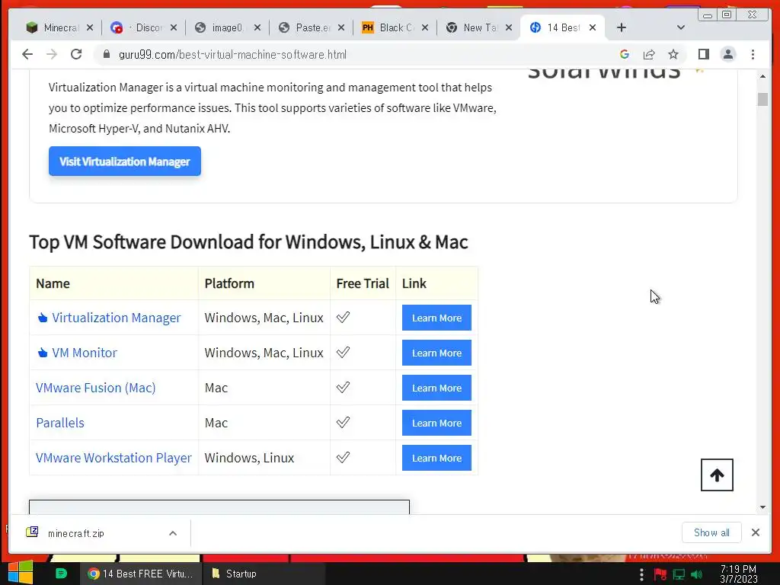Click Learn More for Parallels
Viewport: 780px width, 585px height.
click(436, 423)
